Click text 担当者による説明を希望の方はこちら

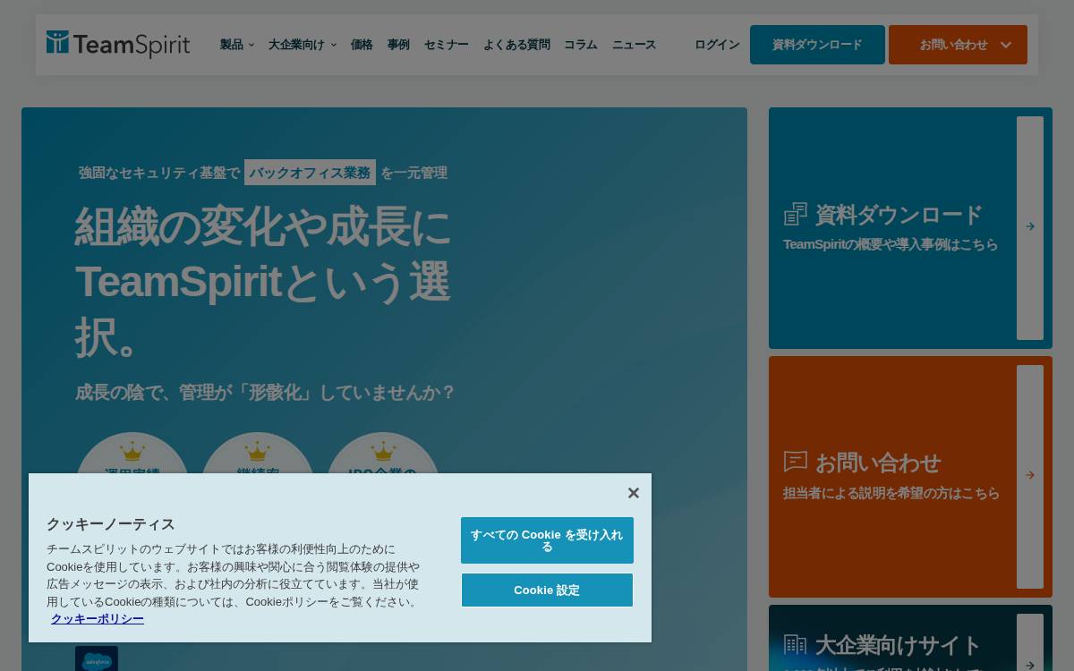[x=891, y=493]
